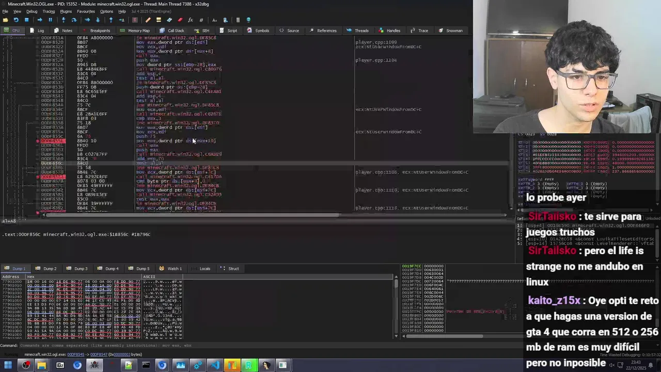Open bookmarks with the red eraser-like icon
The height and width of the screenshot is (372, 661).
coord(180,20)
